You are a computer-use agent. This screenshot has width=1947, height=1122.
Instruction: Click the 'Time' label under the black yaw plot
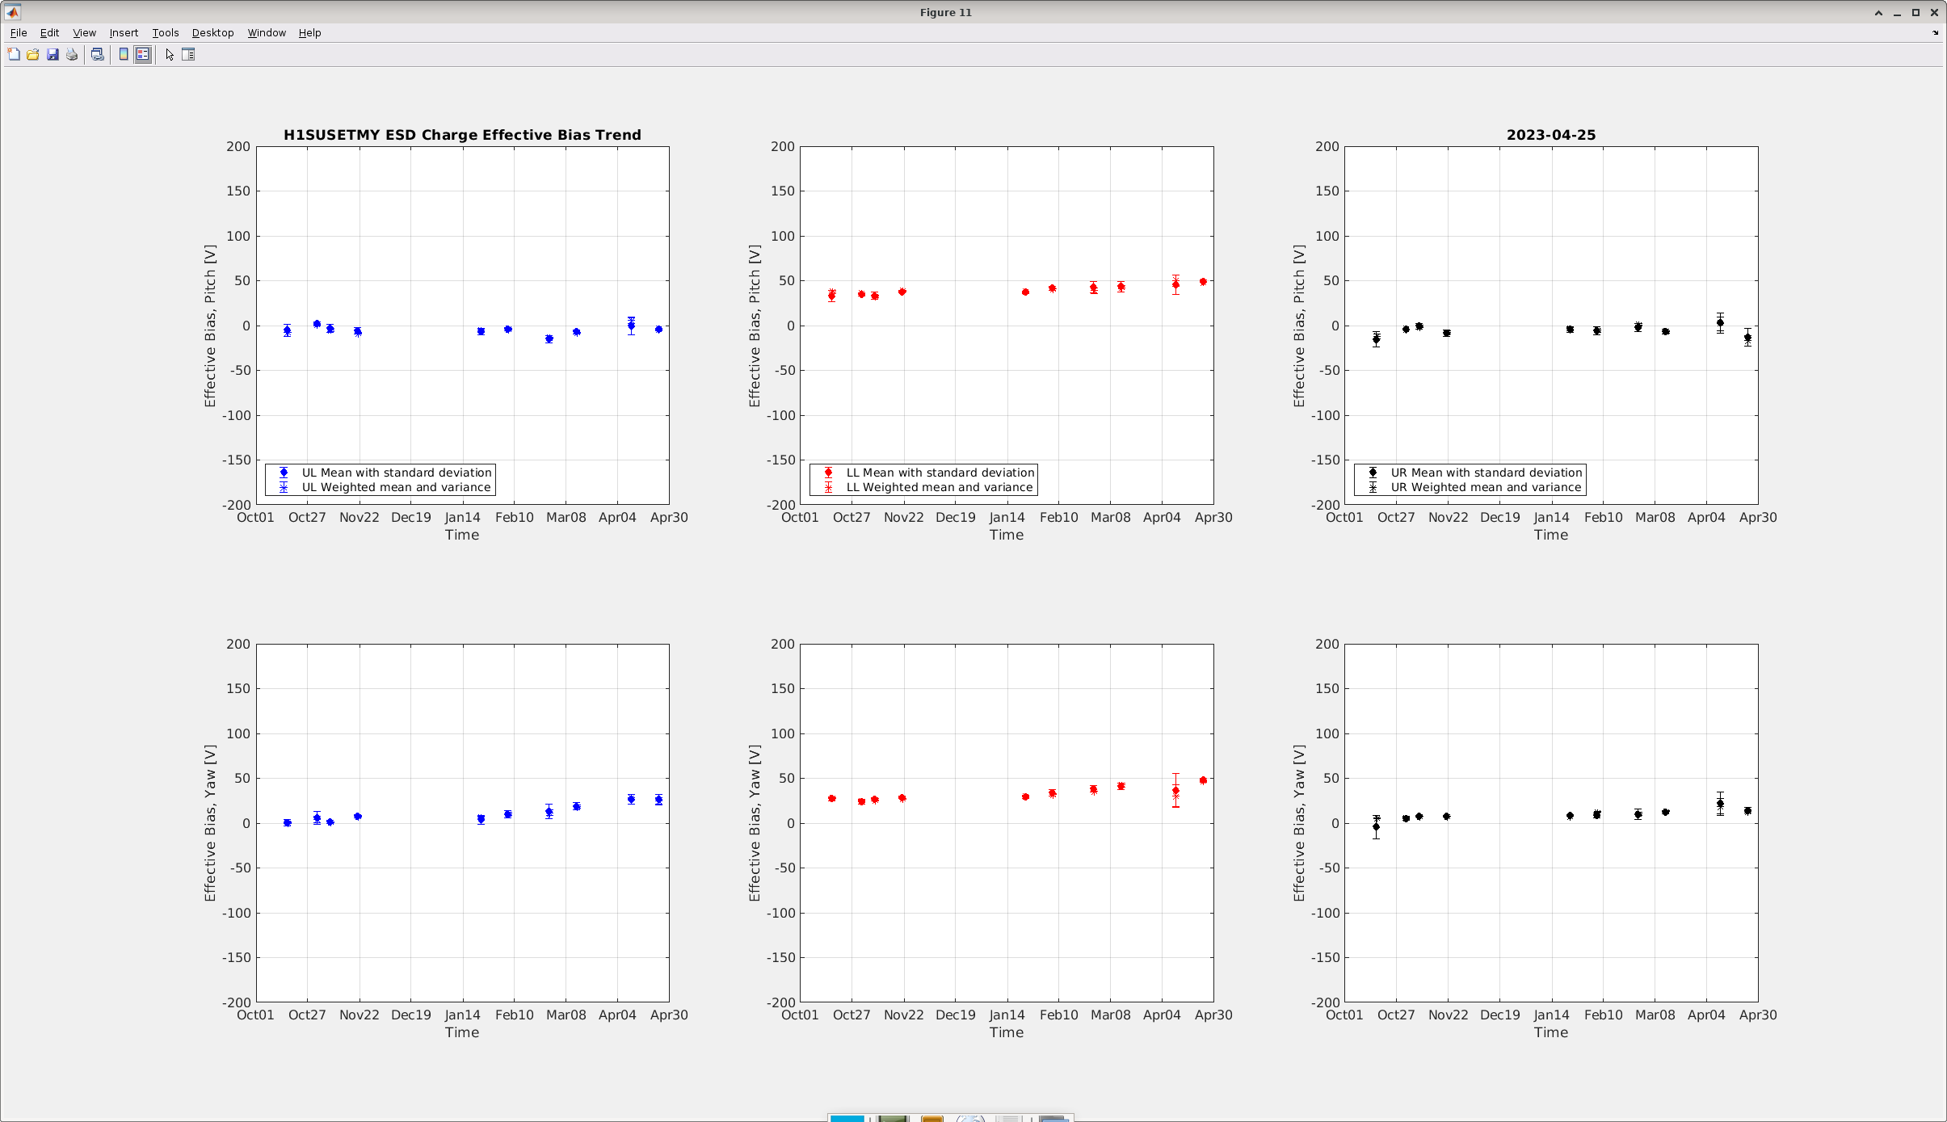pos(1551,1032)
